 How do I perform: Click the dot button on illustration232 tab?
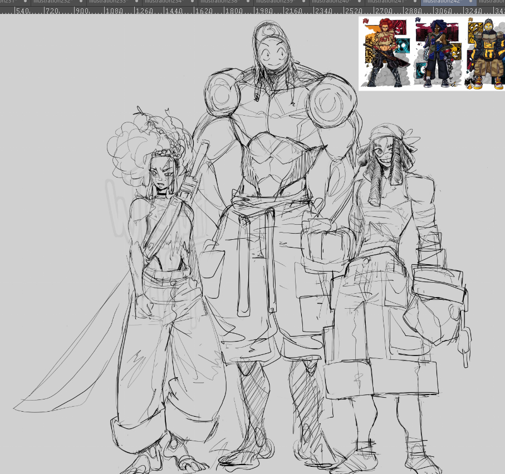pyautogui.click(x=81, y=2)
